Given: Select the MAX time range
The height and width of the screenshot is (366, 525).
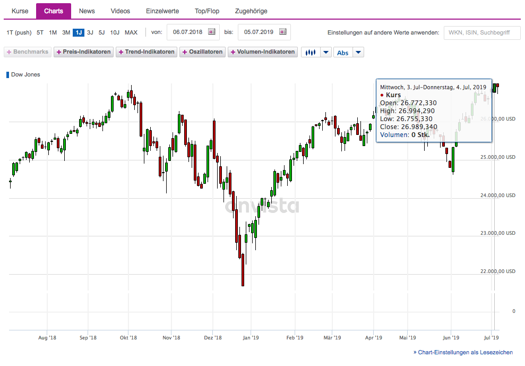Looking at the screenshot, I should click(131, 32).
